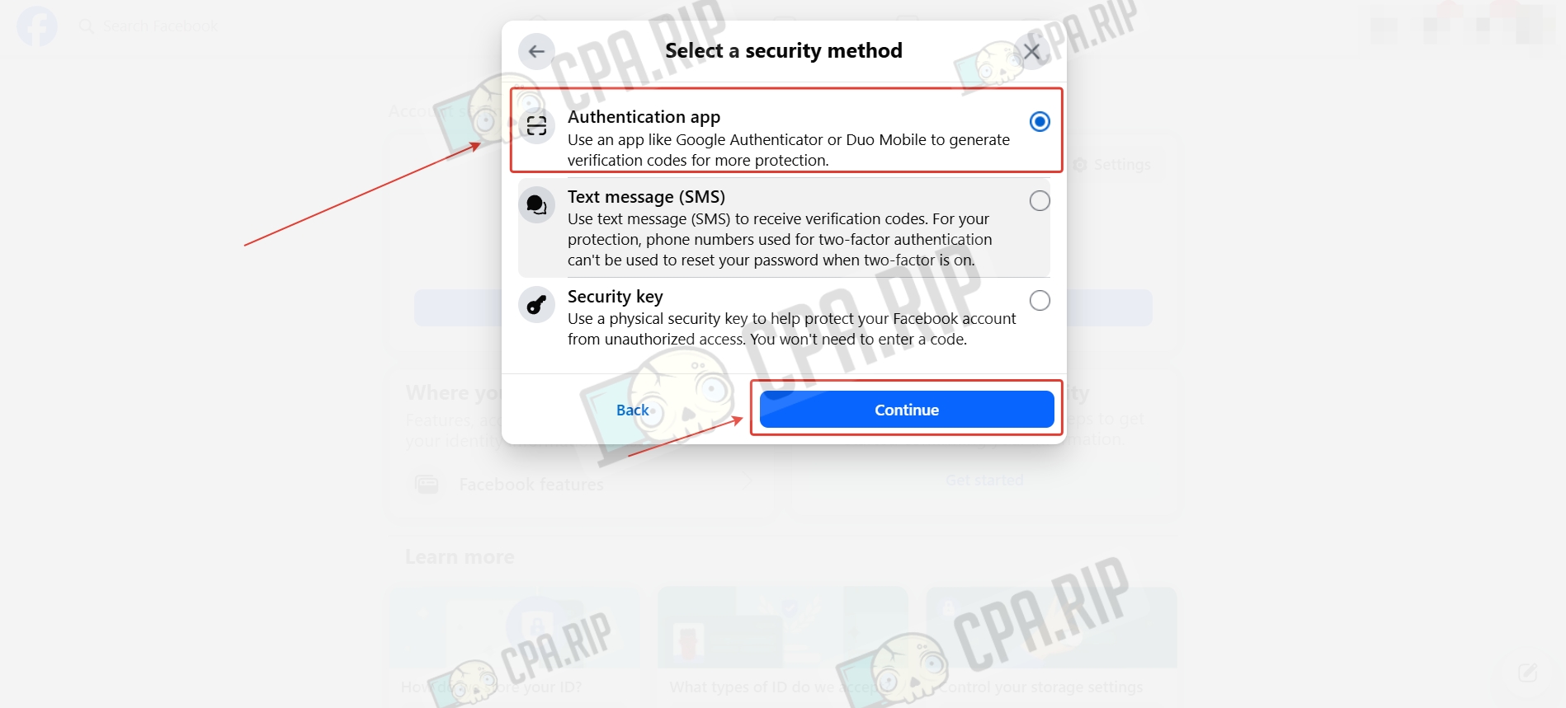
Task: Click the search magnifier icon
Action: (x=86, y=26)
